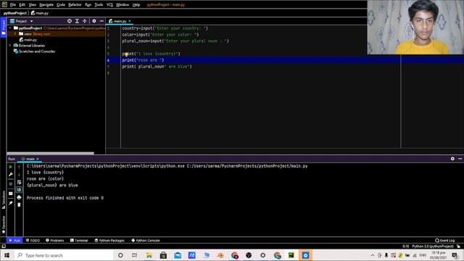464x261 pixels.
Task: Open the Code menu
Action: (x=61, y=5)
